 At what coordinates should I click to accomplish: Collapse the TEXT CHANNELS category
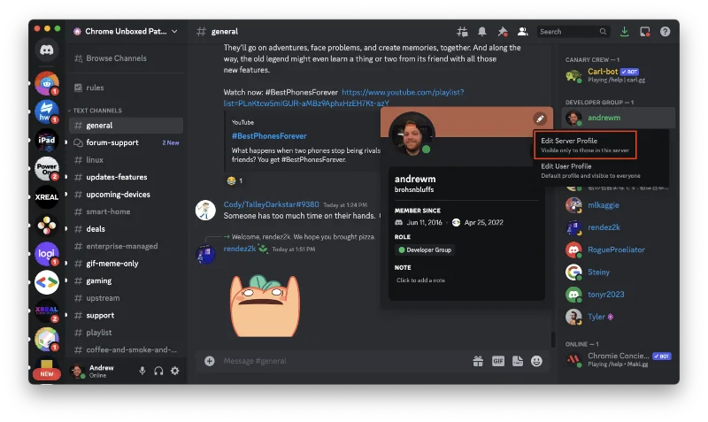pos(96,111)
